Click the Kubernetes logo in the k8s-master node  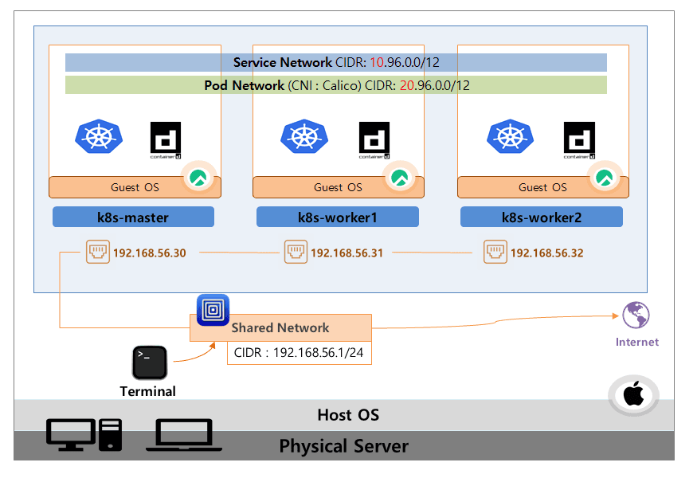pyautogui.click(x=100, y=136)
